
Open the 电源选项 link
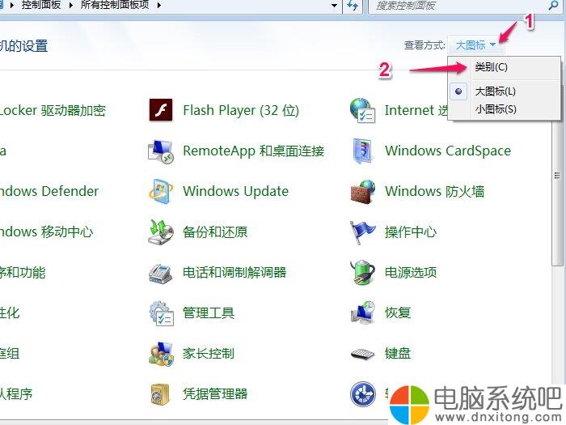tap(411, 272)
